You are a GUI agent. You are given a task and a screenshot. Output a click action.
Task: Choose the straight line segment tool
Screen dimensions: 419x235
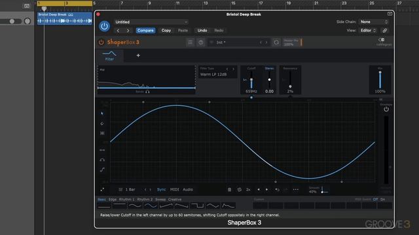[102, 150]
